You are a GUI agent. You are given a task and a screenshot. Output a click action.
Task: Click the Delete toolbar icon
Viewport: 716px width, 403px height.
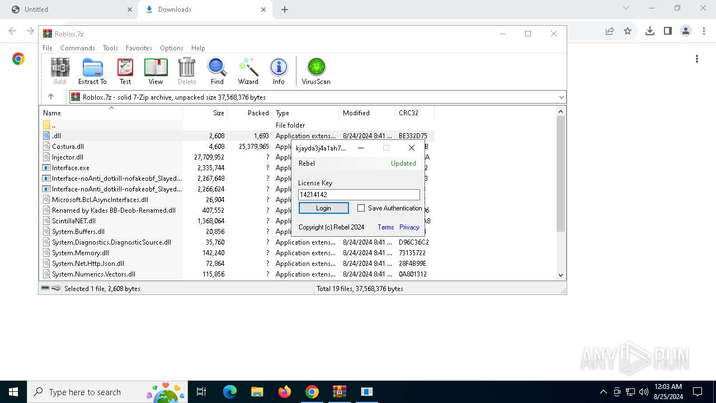(187, 71)
